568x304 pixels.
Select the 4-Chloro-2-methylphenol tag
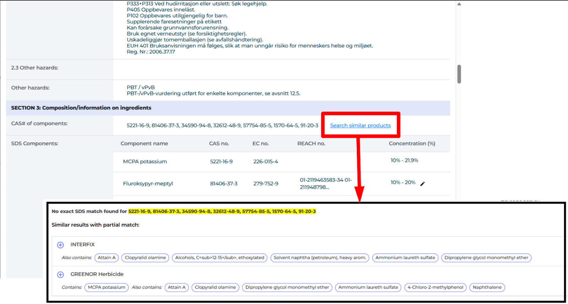click(x=435, y=287)
